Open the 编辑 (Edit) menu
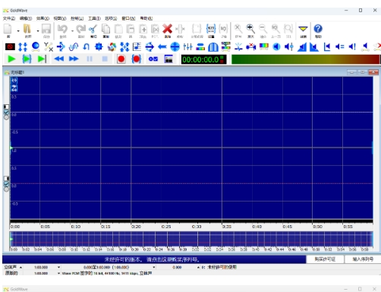The width and height of the screenshot is (381, 292). coord(26,18)
